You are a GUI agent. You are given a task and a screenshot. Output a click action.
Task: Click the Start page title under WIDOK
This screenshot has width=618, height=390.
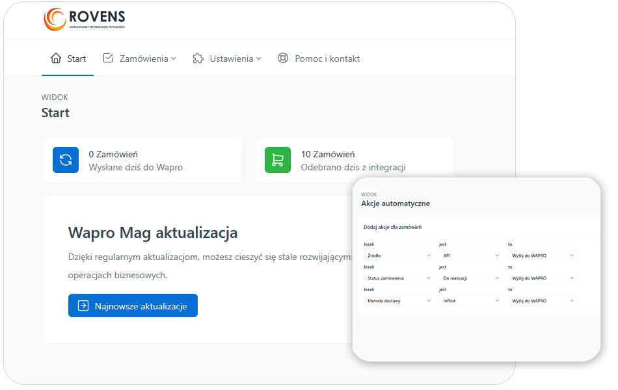[55, 112]
